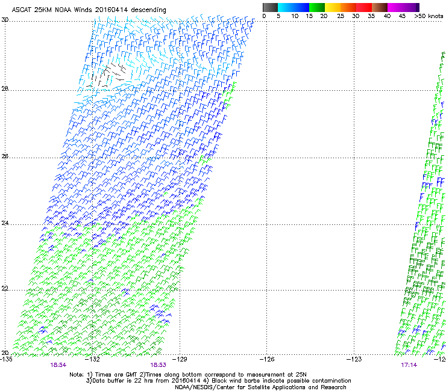Click the legend label '25'
Viewport: 446px width, 391px height.
(x=341, y=16)
